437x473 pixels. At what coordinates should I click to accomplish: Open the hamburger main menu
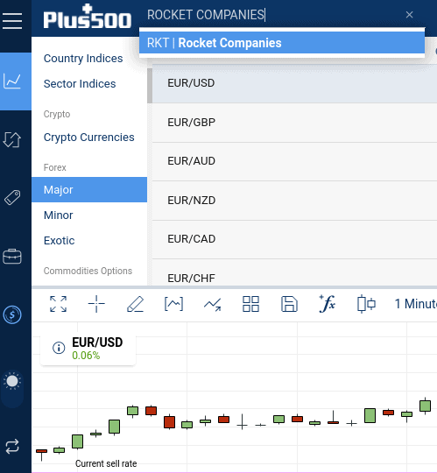pyautogui.click(x=12, y=21)
